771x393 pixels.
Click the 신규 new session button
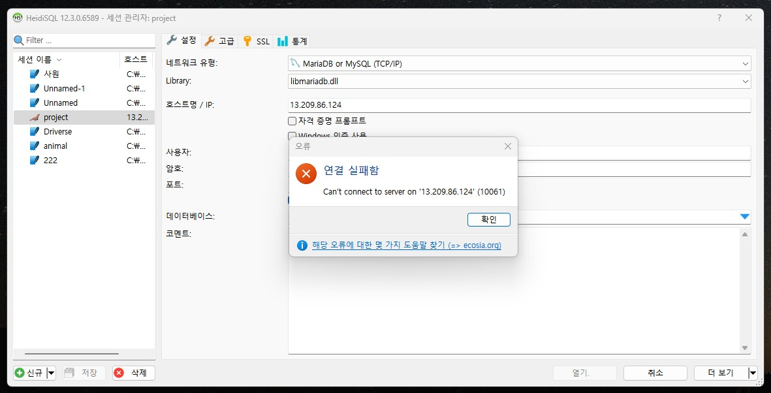coord(29,373)
